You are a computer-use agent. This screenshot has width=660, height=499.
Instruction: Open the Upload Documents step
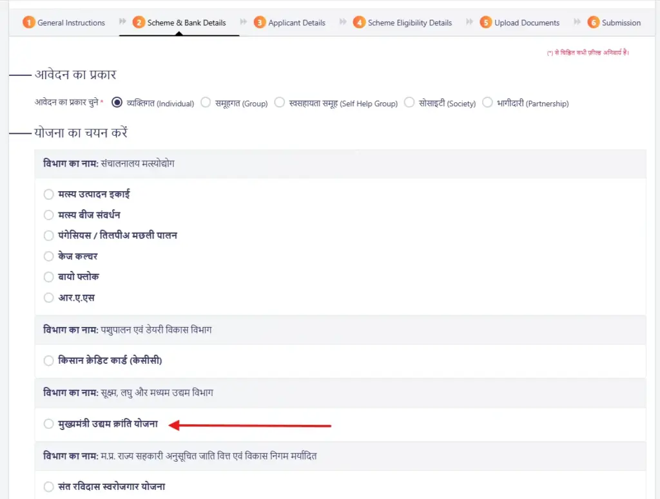520,23
